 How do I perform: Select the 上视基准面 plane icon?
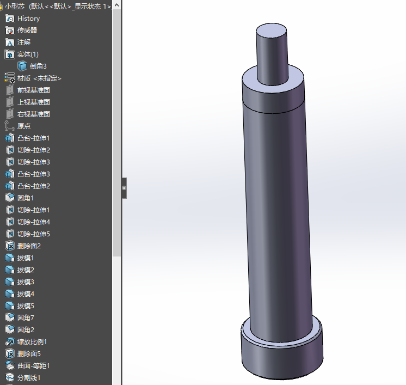pos(10,102)
